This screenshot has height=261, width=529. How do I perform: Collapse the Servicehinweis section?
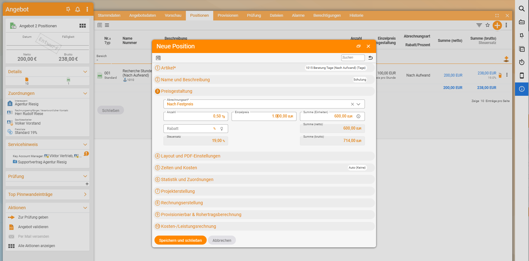85,144
